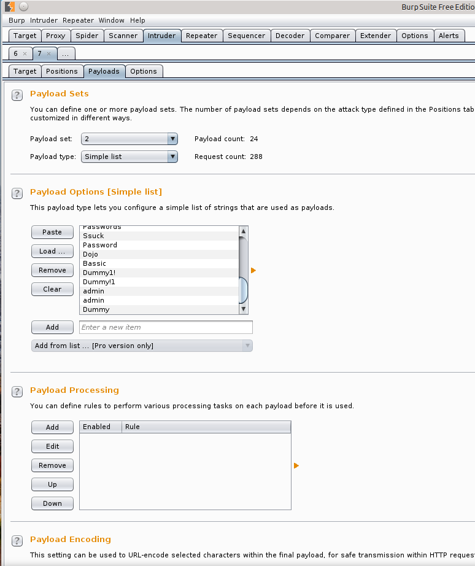The image size is (475, 566).
Task: Open the Positions sub-tab
Action: tap(62, 71)
